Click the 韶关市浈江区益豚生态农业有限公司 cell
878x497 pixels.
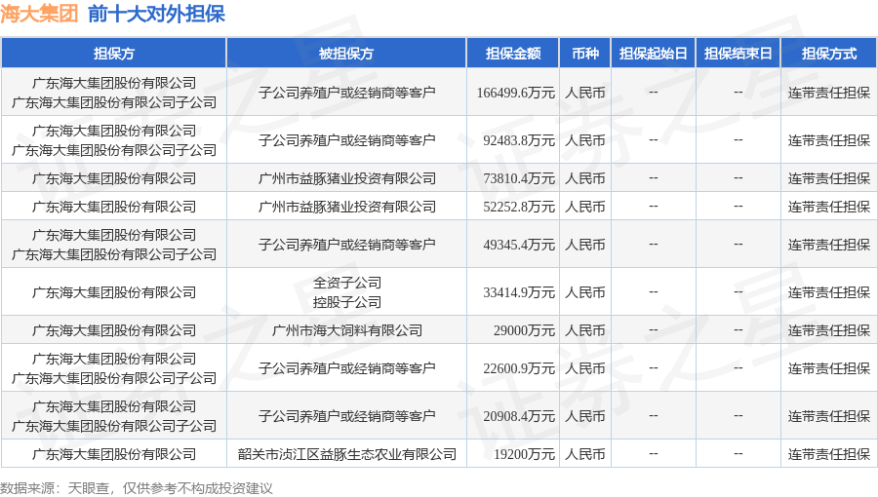[346, 454]
